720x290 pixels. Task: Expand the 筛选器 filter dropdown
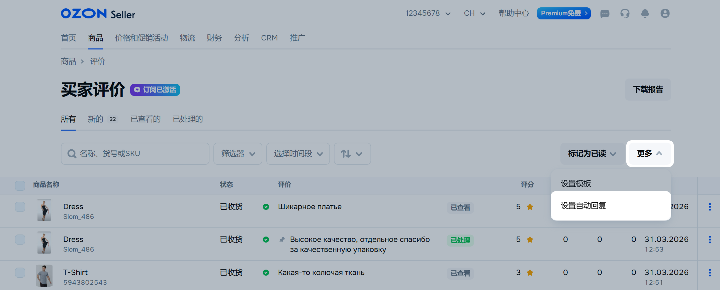pyautogui.click(x=238, y=154)
